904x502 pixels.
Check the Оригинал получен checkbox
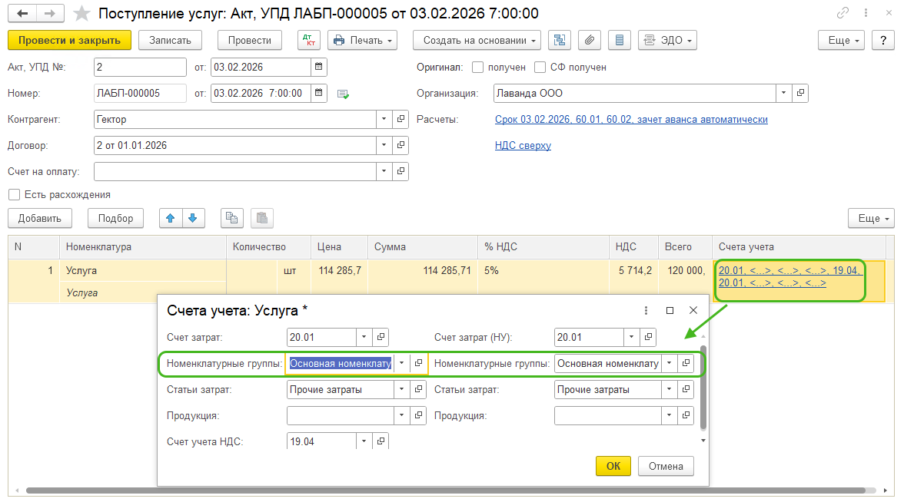point(477,67)
